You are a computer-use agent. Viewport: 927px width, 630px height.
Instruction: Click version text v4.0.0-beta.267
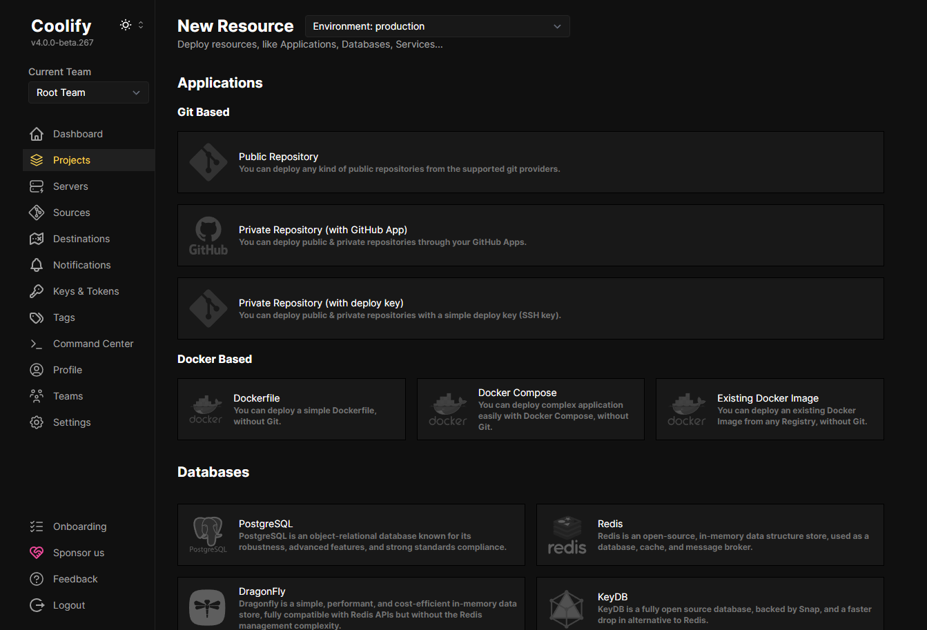point(62,43)
